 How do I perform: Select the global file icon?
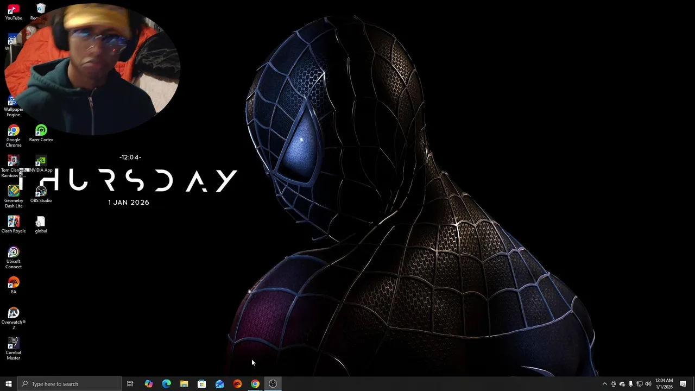click(x=41, y=225)
